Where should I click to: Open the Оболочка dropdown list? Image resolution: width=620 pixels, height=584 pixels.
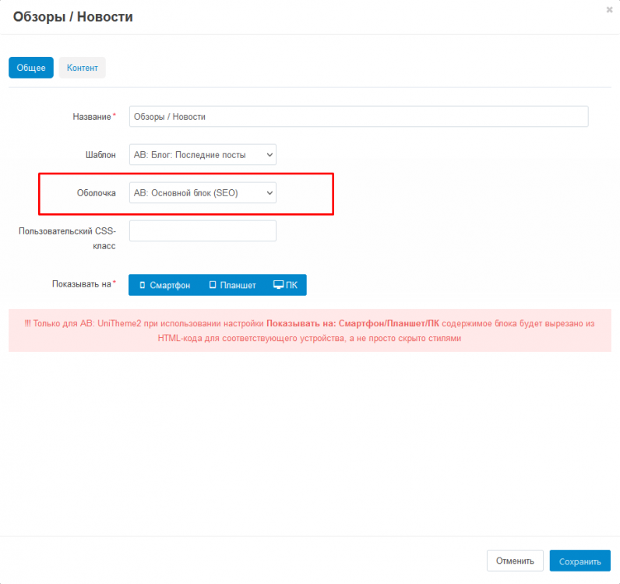click(202, 192)
